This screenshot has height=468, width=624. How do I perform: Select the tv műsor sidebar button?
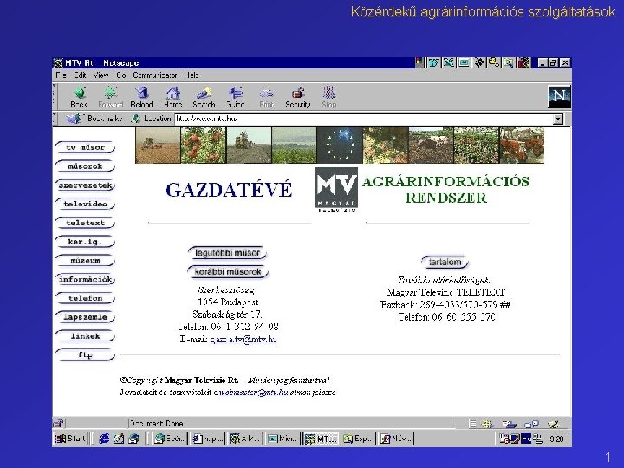85,147
